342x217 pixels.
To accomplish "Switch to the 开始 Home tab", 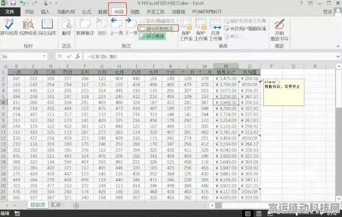I will [x=29, y=12].
